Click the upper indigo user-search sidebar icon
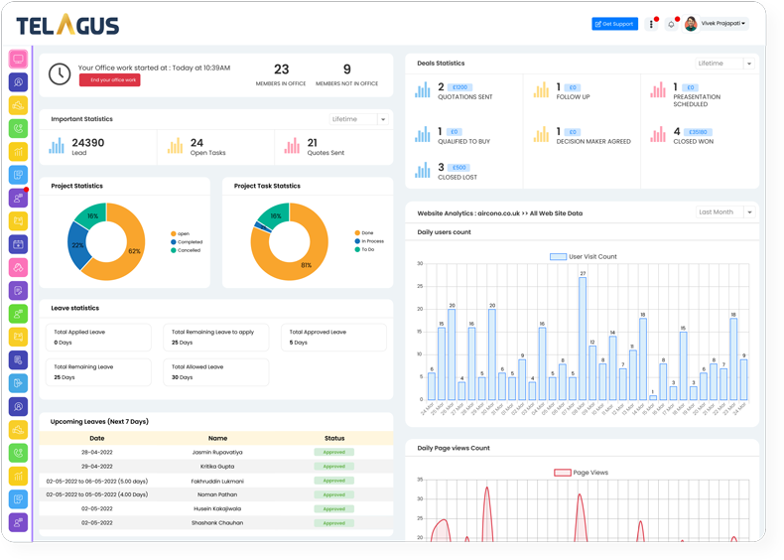 pos(19,82)
